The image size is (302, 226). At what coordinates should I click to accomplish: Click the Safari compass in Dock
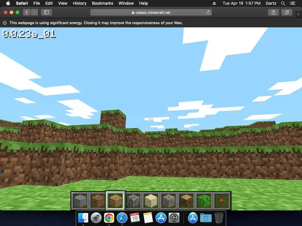coord(122,218)
